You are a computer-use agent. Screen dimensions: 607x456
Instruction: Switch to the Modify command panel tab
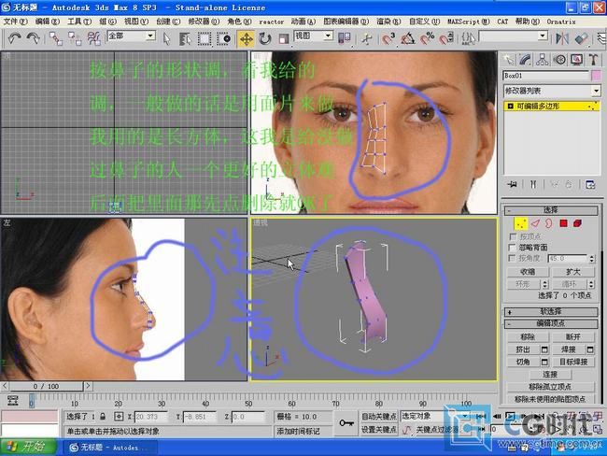point(526,60)
